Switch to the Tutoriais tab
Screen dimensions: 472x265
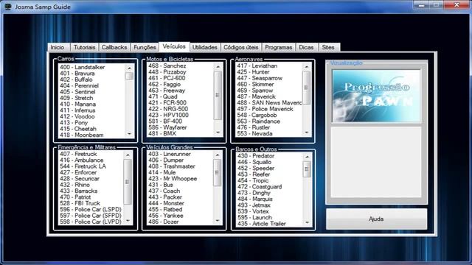84,47
